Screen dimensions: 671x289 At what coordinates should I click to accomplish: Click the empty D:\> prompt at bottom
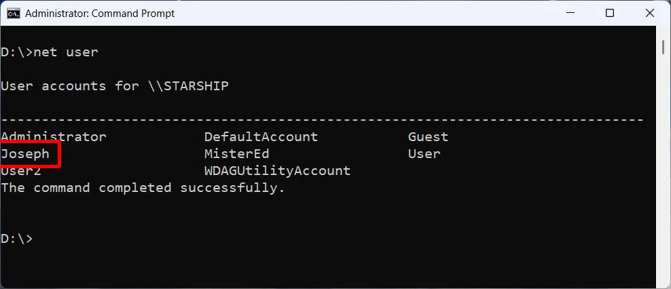coord(17,239)
